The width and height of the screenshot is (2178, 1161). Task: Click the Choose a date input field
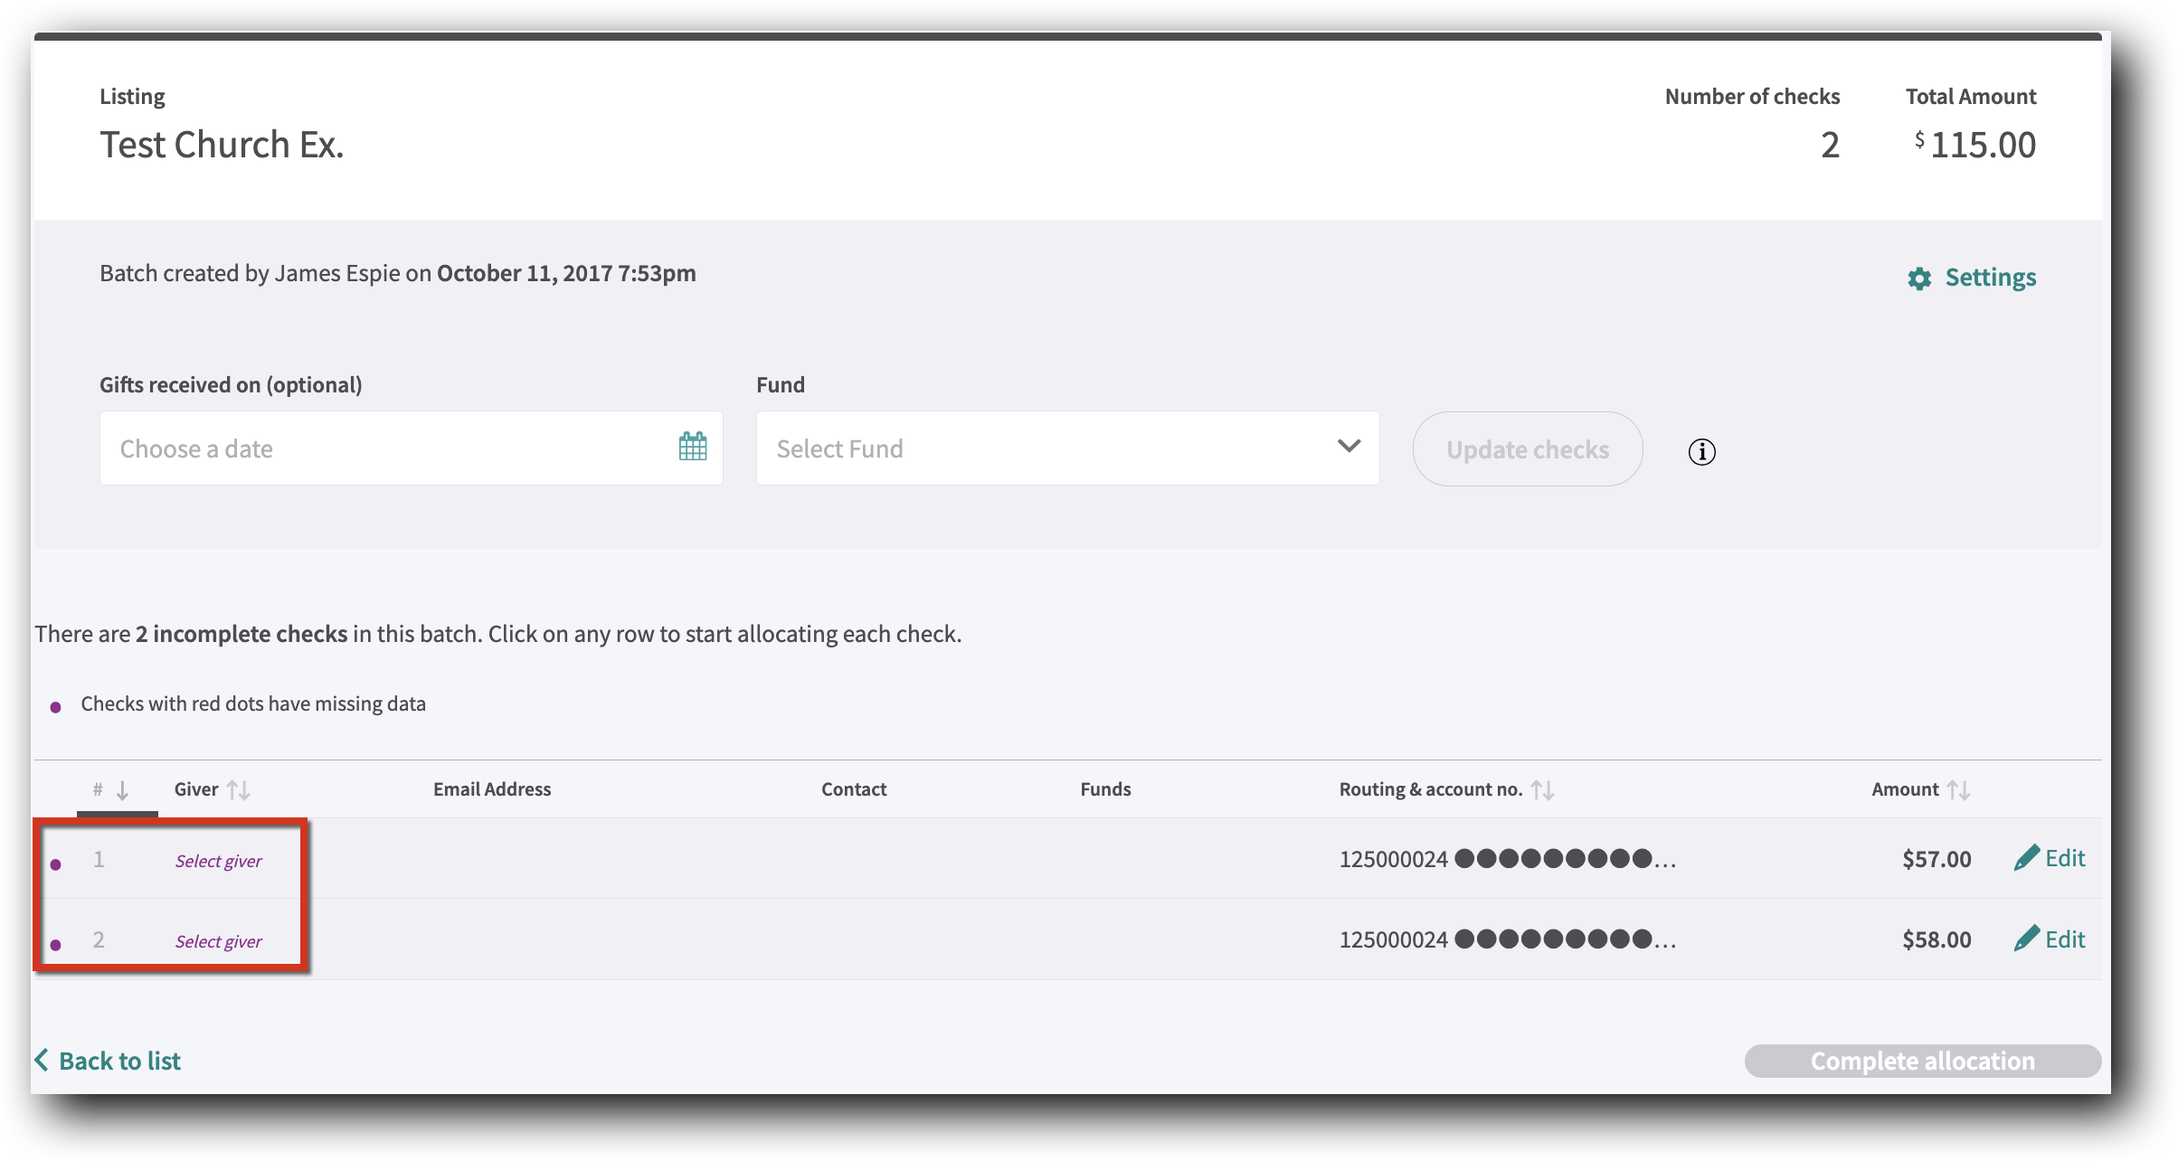(362, 448)
